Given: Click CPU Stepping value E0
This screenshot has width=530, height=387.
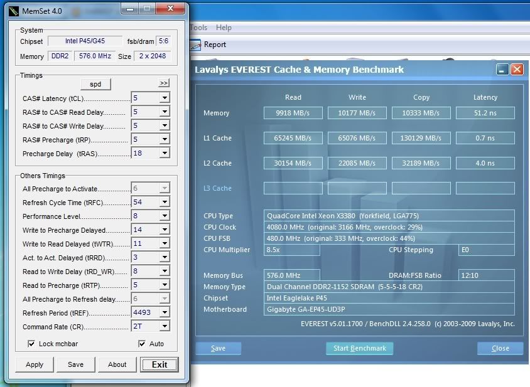Looking at the screenshot, I should (487, 250).
